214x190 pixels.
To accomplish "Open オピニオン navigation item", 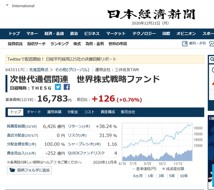I will (186, 34).
